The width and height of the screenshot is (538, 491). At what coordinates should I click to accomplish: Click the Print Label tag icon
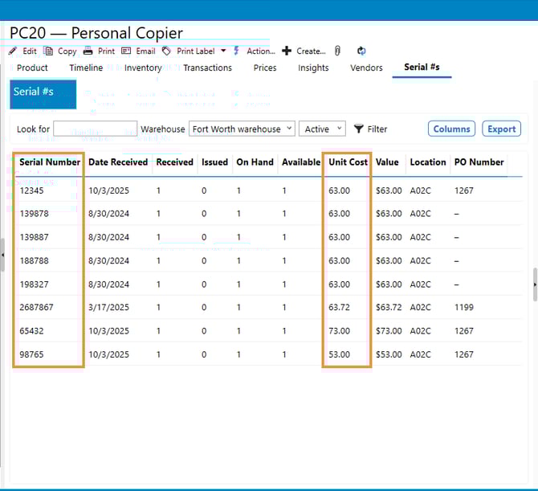tap(166, 51)
